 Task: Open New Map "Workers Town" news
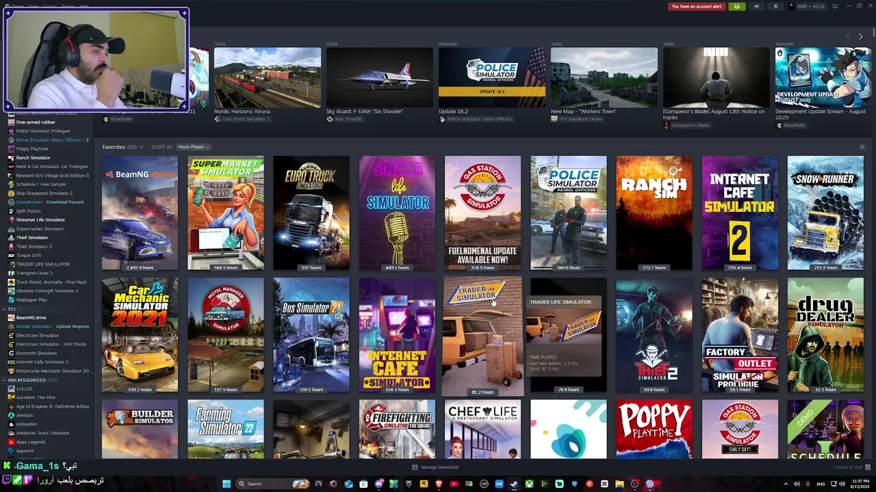click(604, 77)
